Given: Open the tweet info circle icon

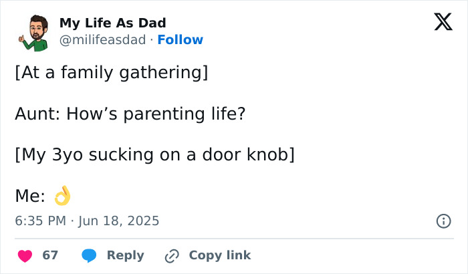Looking at the screenshot, I should pos(443,221).
